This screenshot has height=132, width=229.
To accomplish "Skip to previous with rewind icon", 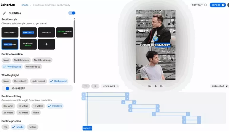I will [150, 86].
